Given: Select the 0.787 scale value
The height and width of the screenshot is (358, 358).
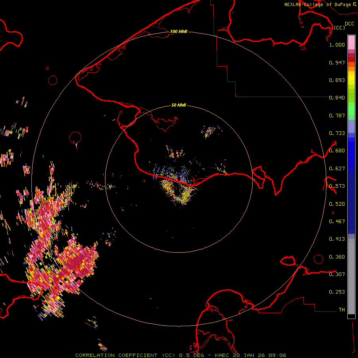Looking at the screenshot, I should coord(337,115).
